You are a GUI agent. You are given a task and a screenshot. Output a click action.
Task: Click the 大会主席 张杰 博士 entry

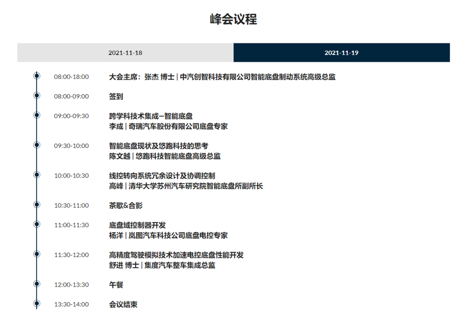[x=222, y=77]
